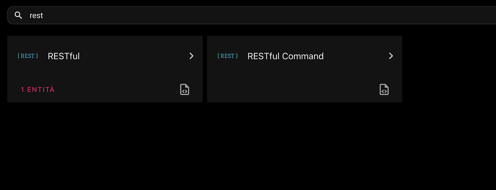Viewport: 496px width, 190px height.
Task: Open documentation icon on RESTful Command card
Action: click(384, 89)
